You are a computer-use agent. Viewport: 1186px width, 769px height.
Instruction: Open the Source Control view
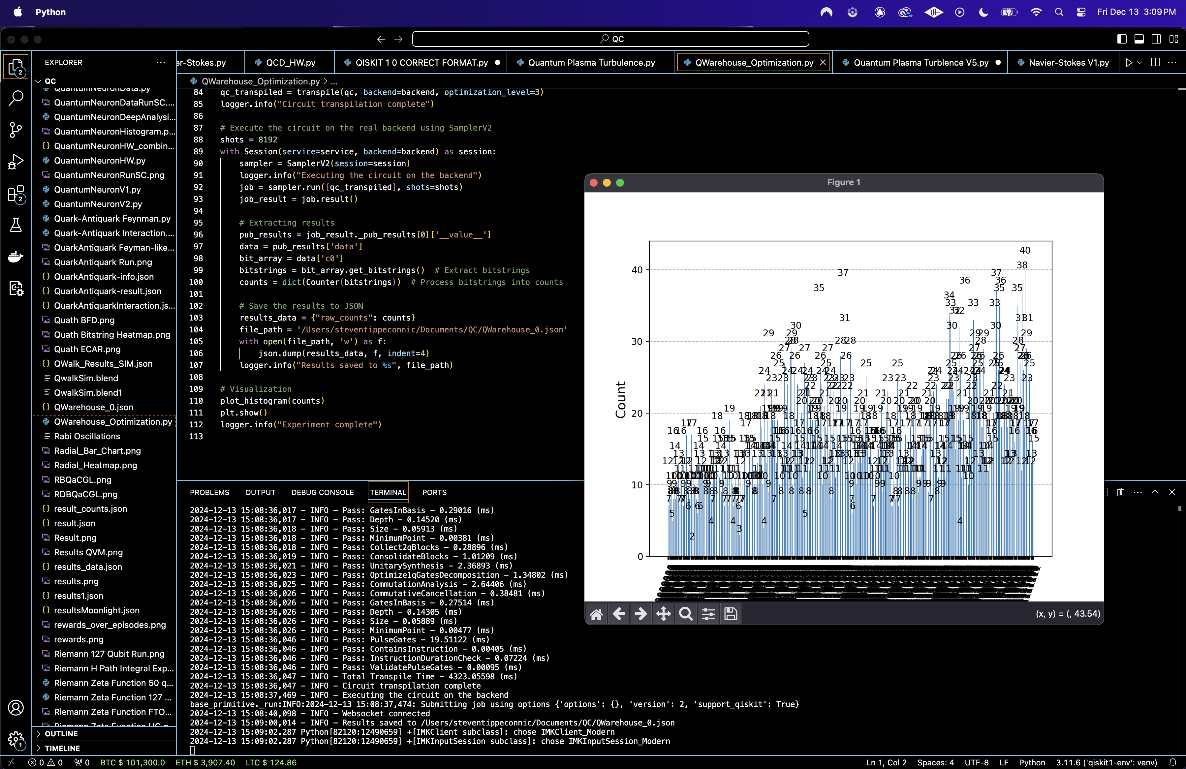coord(16,130)
